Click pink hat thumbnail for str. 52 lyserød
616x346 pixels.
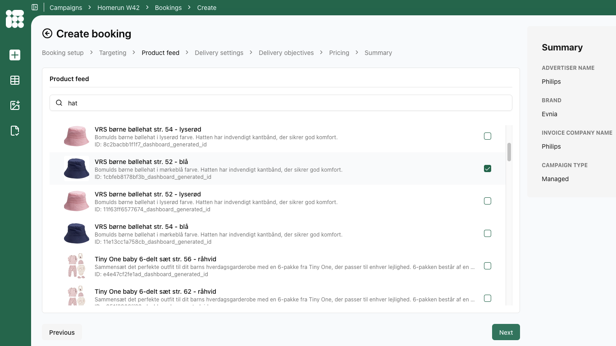coord(77,201)
